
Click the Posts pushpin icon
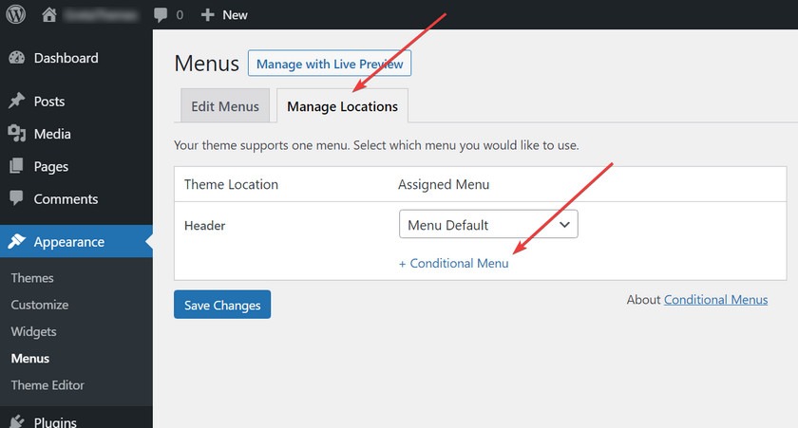pyautogui.click(x=17, y=101)
